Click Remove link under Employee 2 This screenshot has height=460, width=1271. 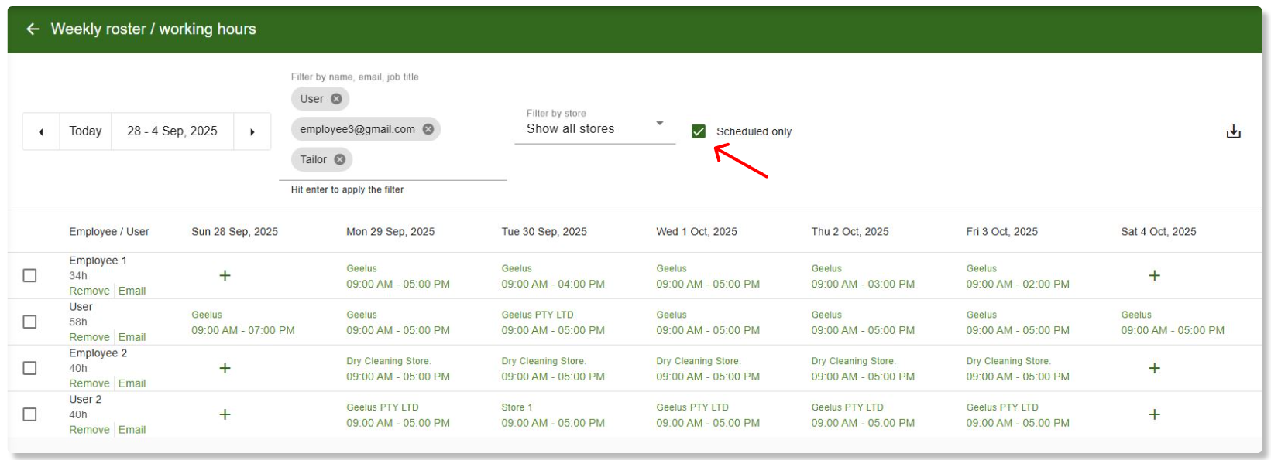coord(89,383)
